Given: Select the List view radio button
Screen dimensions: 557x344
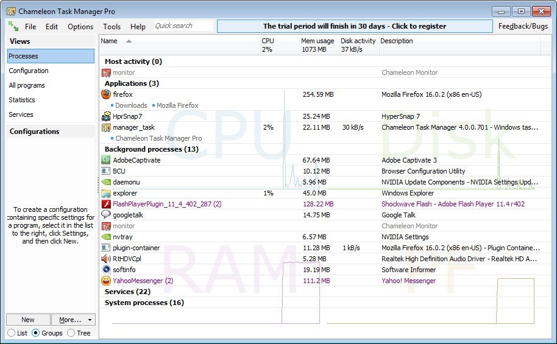Looking at the screenshot, I should click(11, 333).
